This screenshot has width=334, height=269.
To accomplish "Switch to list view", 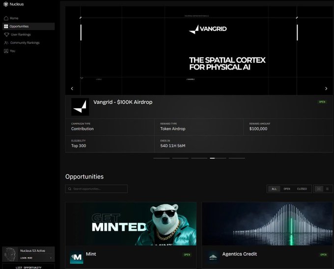I will click(x=328, y=189).
